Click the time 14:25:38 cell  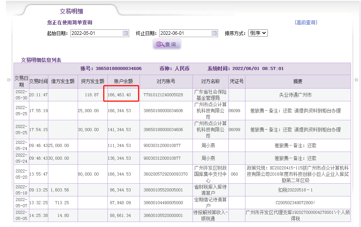(x=38, y=215)
